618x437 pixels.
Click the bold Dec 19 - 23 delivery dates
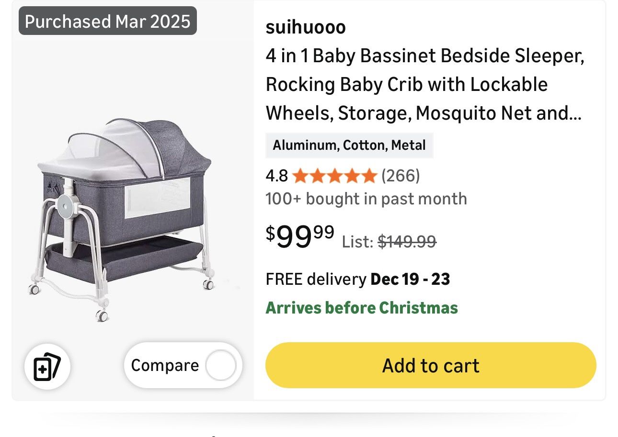click(410, 279)
